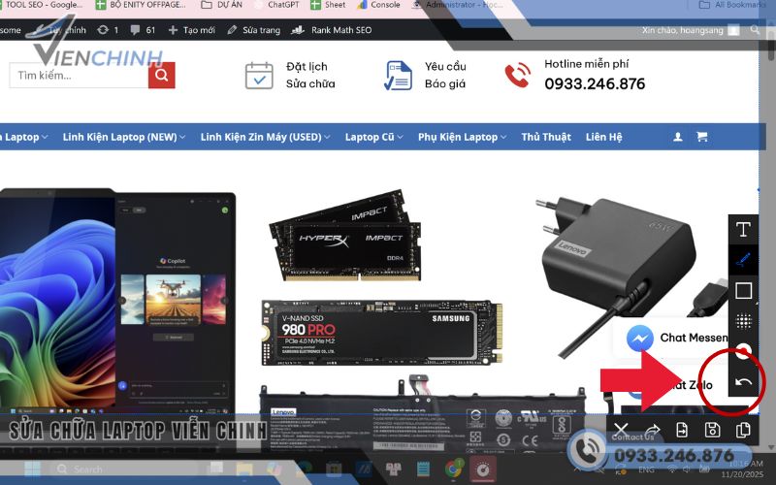Viewport: 776px width, 485px height.
Task: Click the Đặt lịch Sửa chữa link
Action: [x=310, y=76]
